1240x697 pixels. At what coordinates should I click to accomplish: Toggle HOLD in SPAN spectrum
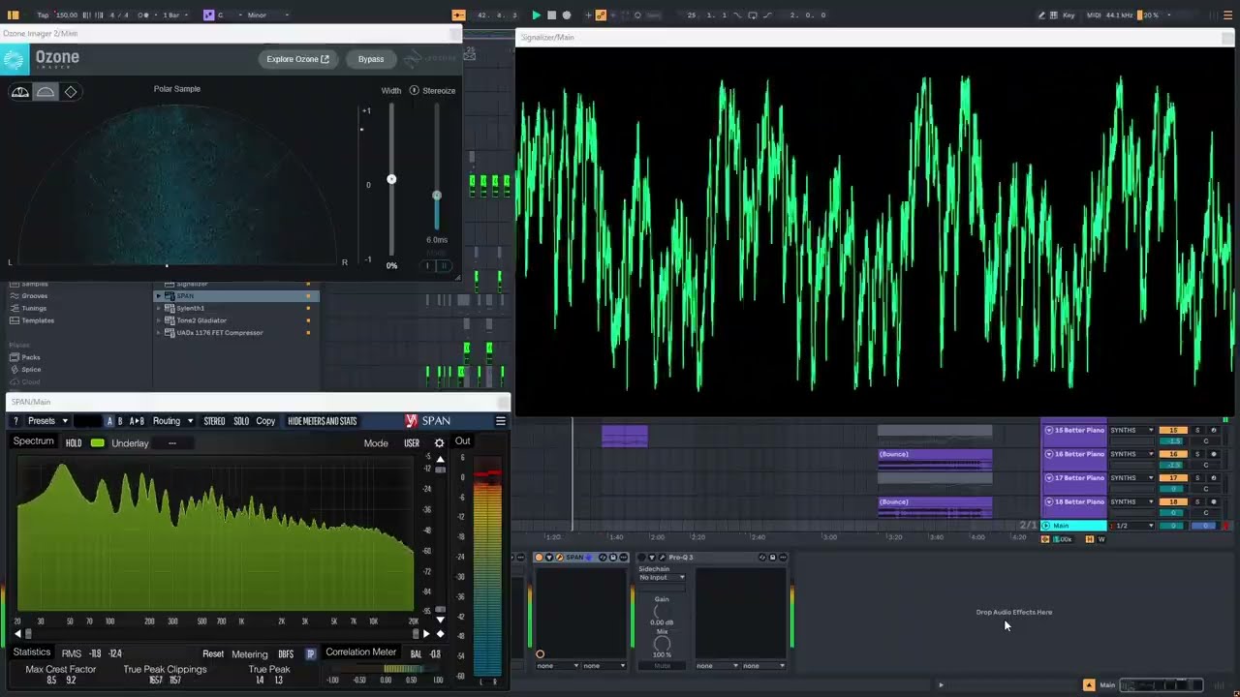[74, 443]
